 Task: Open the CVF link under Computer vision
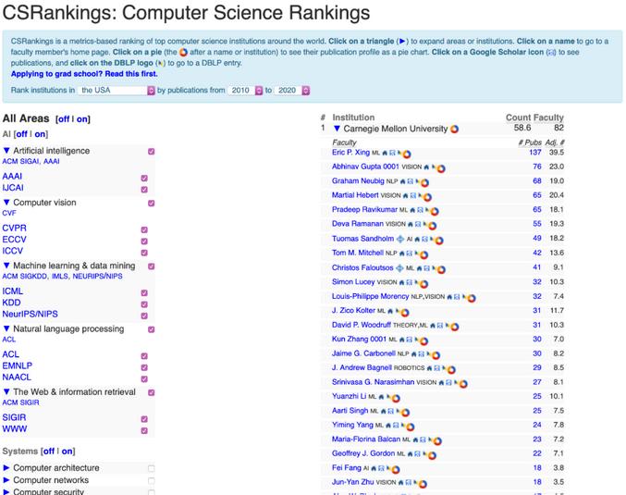pyautogui.click(x=8, y=214)
